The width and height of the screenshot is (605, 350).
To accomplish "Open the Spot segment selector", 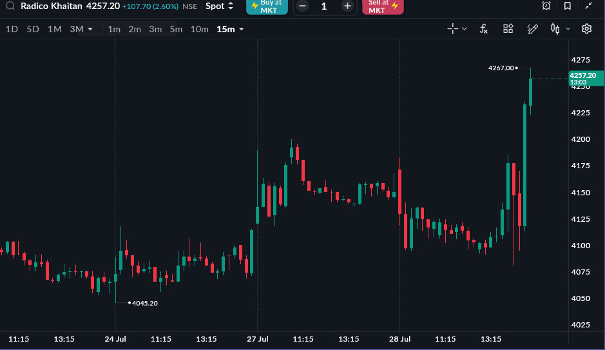I will coord(219,6).
